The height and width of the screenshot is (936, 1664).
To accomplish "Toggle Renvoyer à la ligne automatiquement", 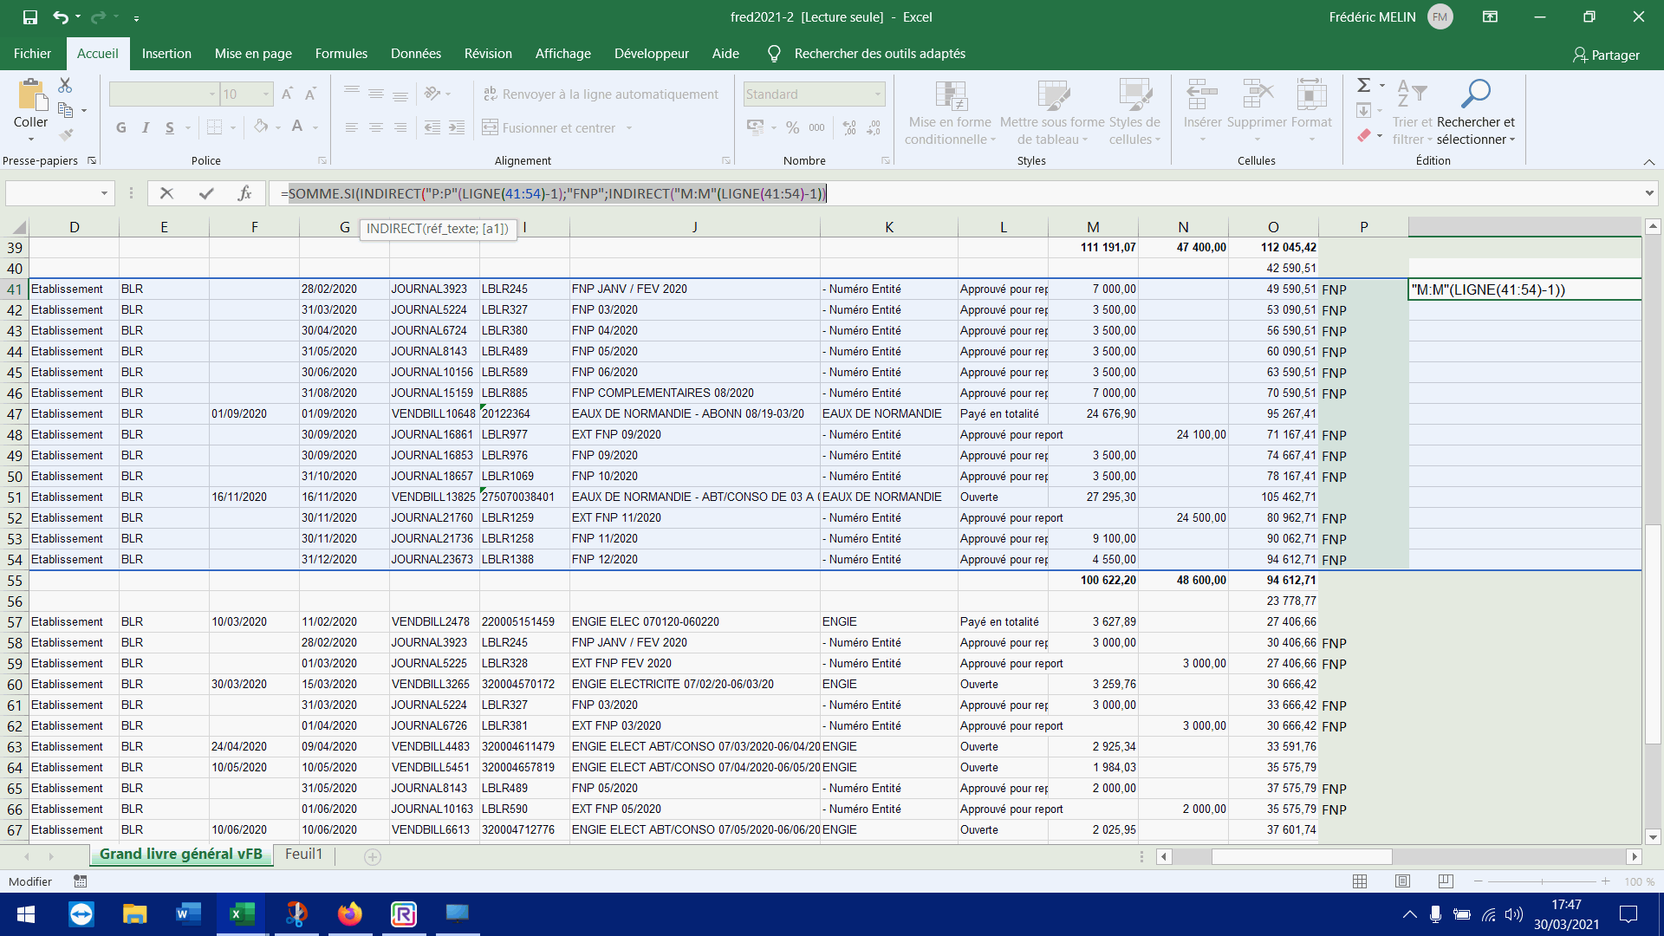I will coord(601,94).
